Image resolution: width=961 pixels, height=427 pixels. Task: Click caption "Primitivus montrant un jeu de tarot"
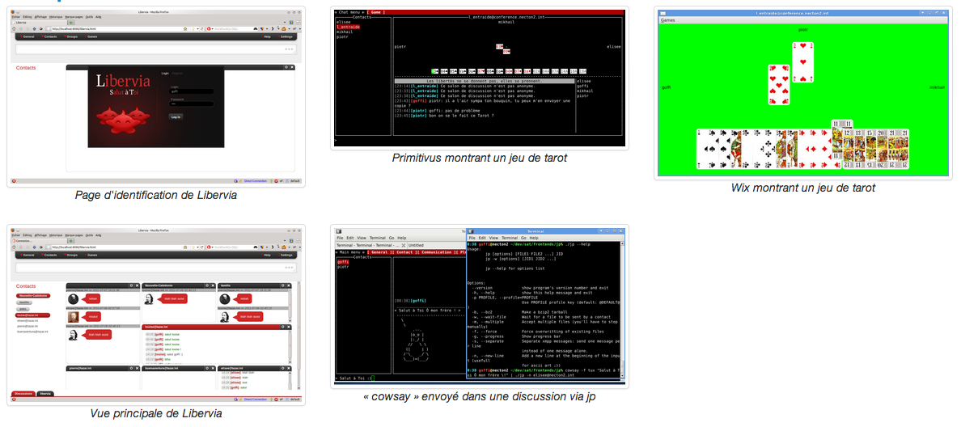point(479,158)
